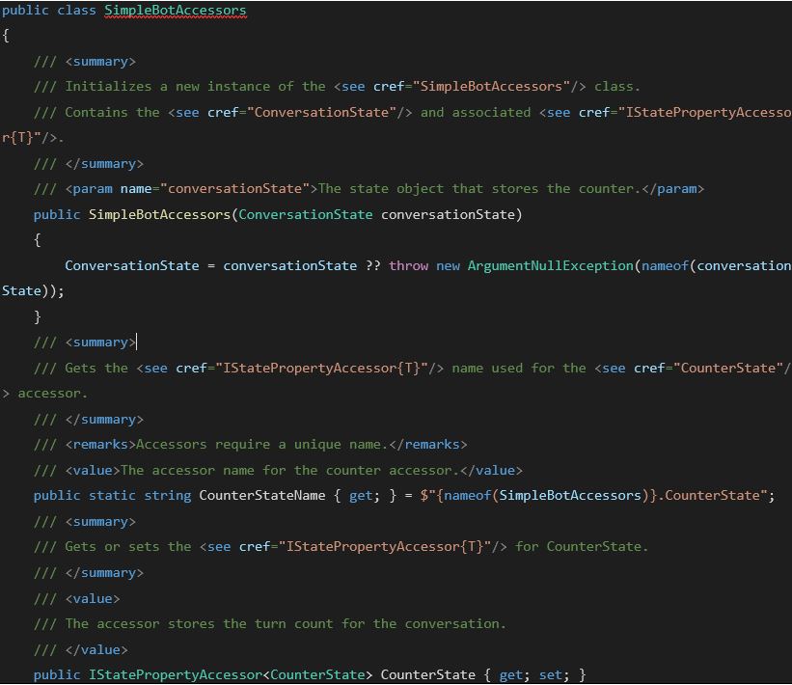Viewport: 792px width, 685px height.
Task: Click the opening '<value>' tag on its own line
Action: [x=93, y=598]
